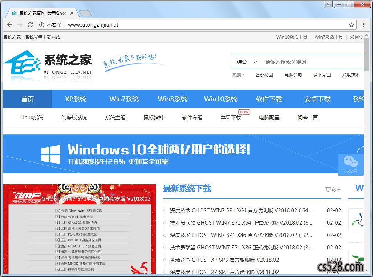
Task: Open the Win8系统 navigation tab
Action: (172, 99)
